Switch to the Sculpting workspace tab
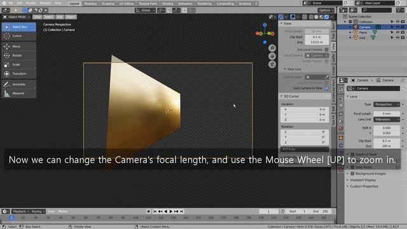The image size is (407, 229). click(x=107, y=4)
